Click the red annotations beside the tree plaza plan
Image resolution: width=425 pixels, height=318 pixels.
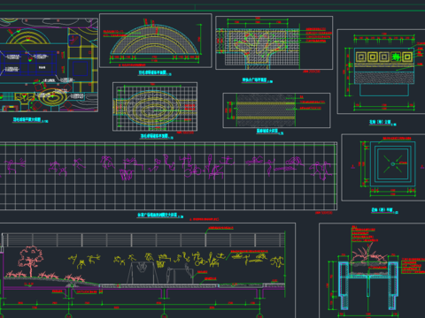[x=317, y=34]
